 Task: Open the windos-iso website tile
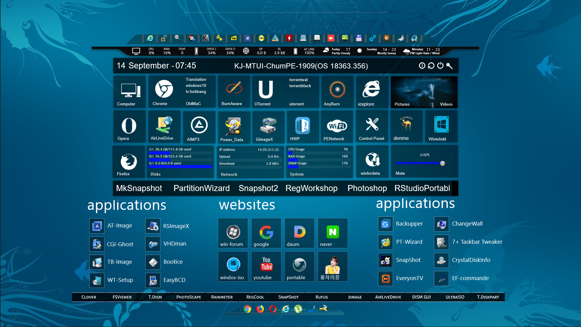233,266
